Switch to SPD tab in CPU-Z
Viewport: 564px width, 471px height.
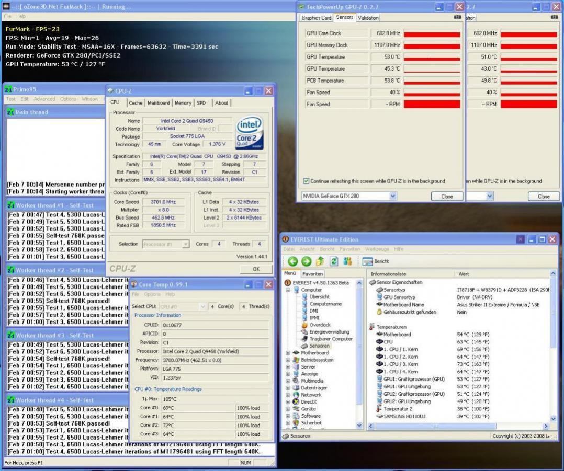(x=201, y=103)
